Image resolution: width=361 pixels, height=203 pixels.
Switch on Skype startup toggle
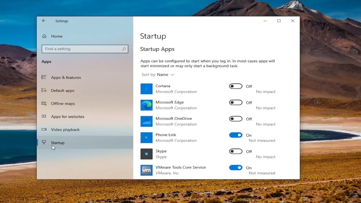pyautogui.click(x=236, y=151)
